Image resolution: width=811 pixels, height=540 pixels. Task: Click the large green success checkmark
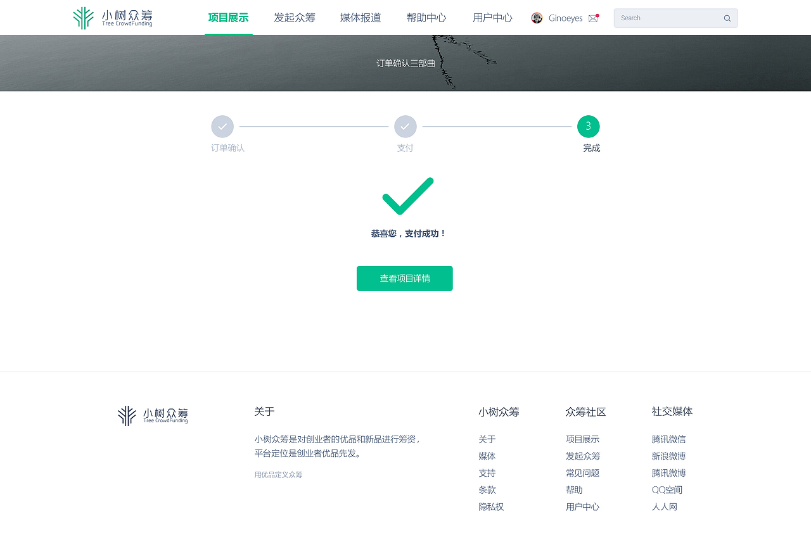click(408, 196)
